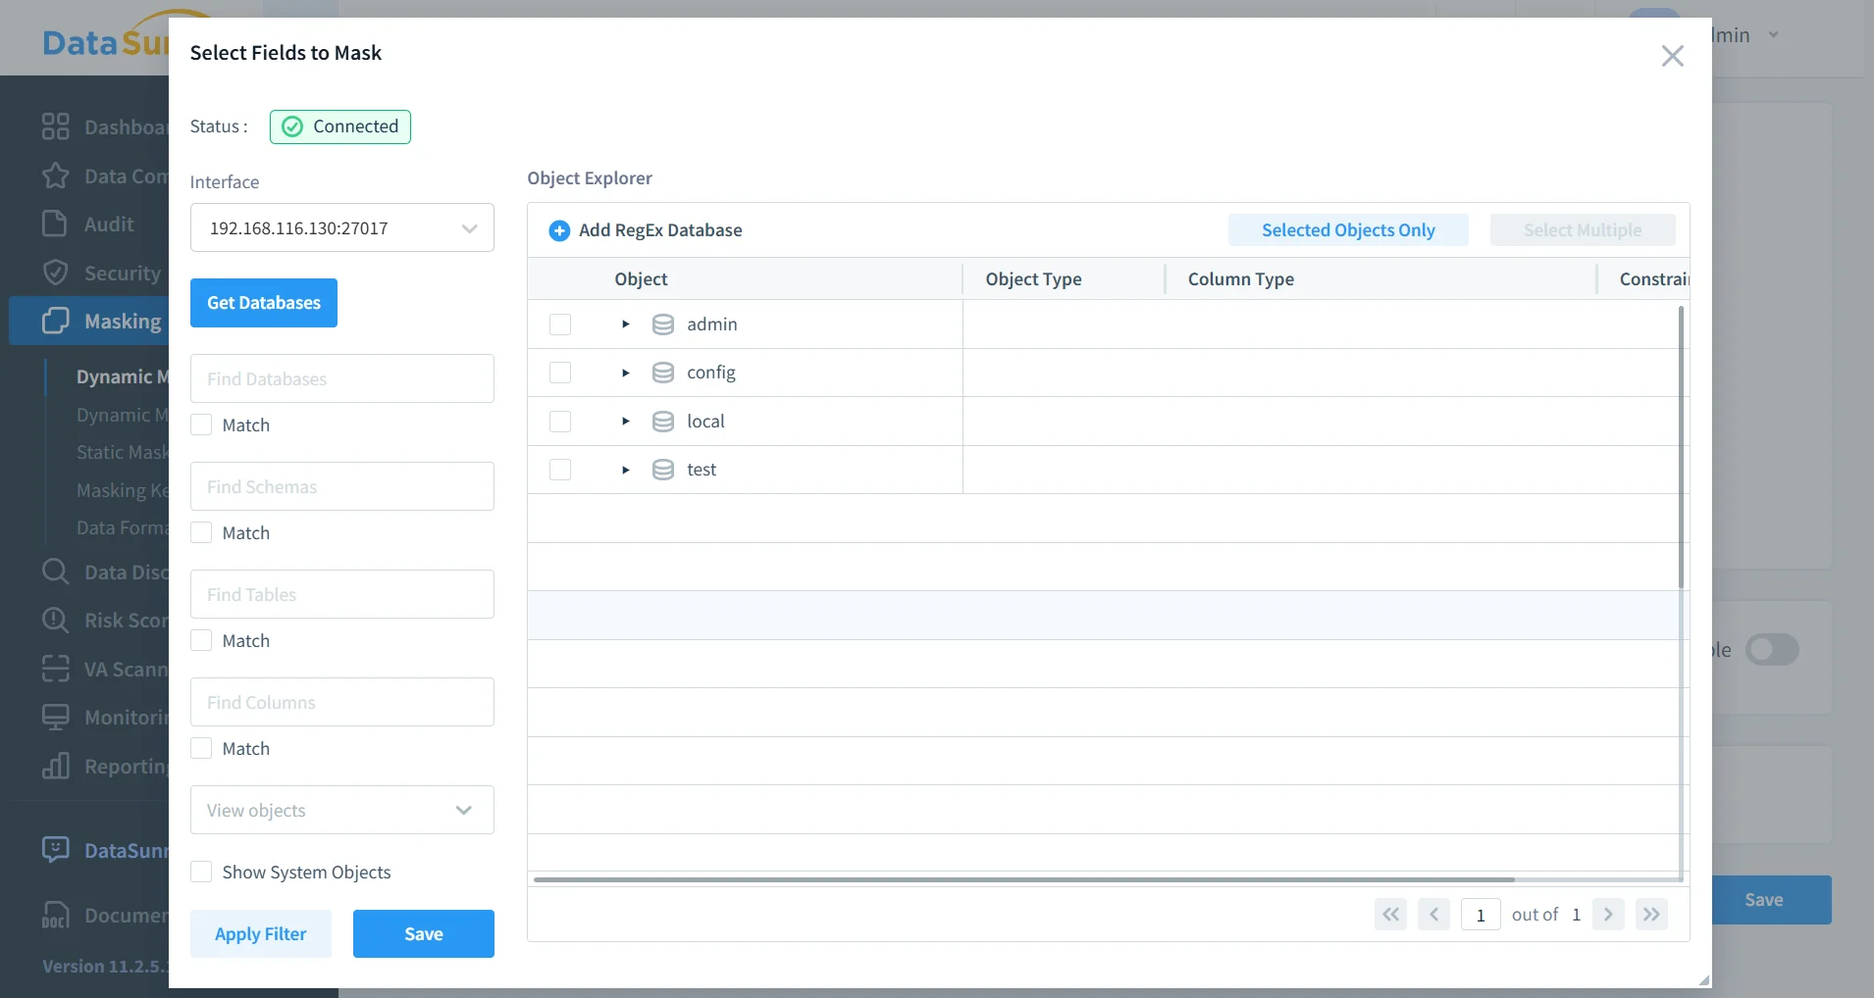
Task: Check Match below Find Databases
Action: click(200, 424)
